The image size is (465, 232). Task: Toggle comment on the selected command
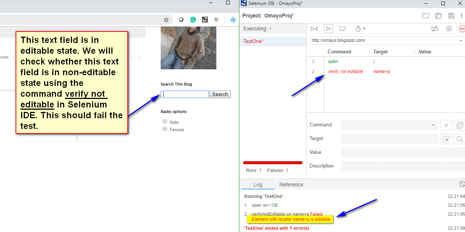click(446, 125)
